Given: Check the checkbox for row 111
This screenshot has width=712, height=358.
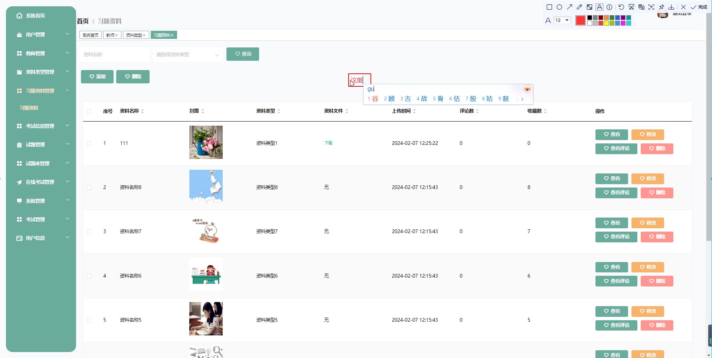Looking at the screenshot, I should point(89,143).
